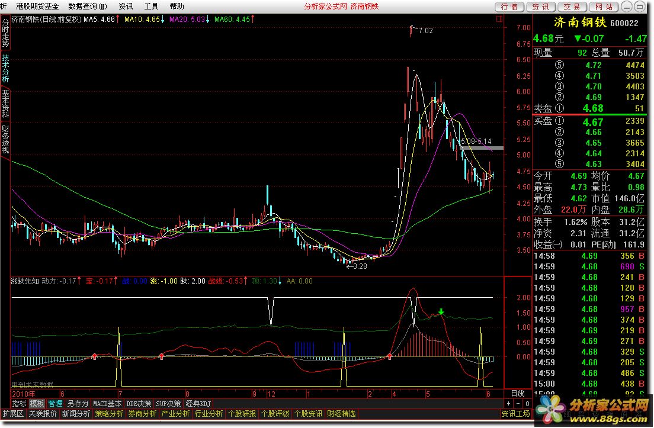Open the 分时走势 sidebar tab

click(5, 33)
